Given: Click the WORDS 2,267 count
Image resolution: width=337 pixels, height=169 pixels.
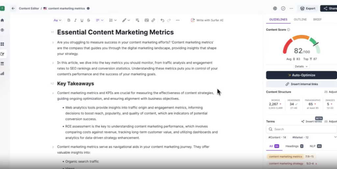Looking at the screenshot, I should (275, 104).
